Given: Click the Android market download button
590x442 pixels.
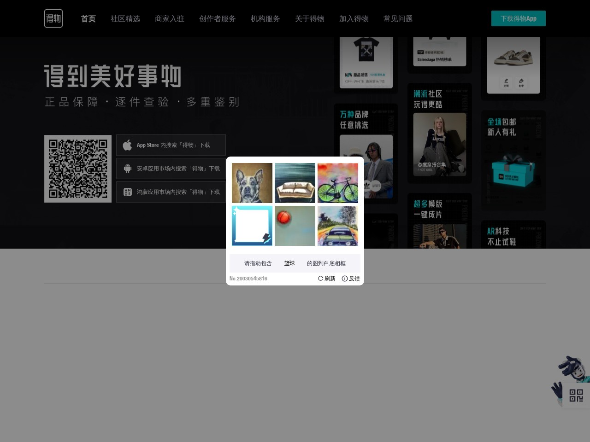Looking at the screenshot, I should [x=171, y=169].
